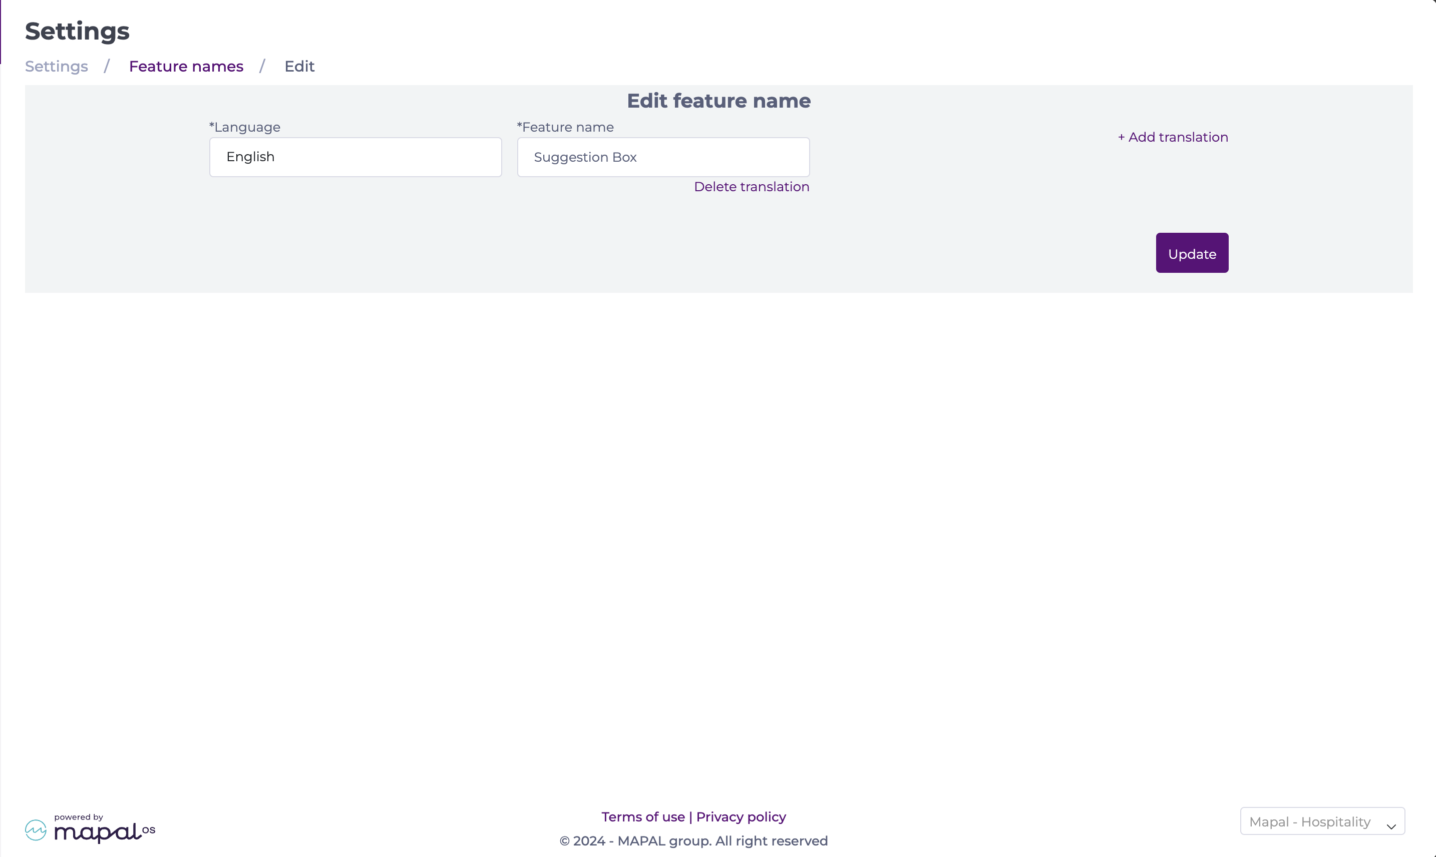The width and height of the screenshot is (1436, 857).
Task: Open Terms of use link
Action: [643, 816]
